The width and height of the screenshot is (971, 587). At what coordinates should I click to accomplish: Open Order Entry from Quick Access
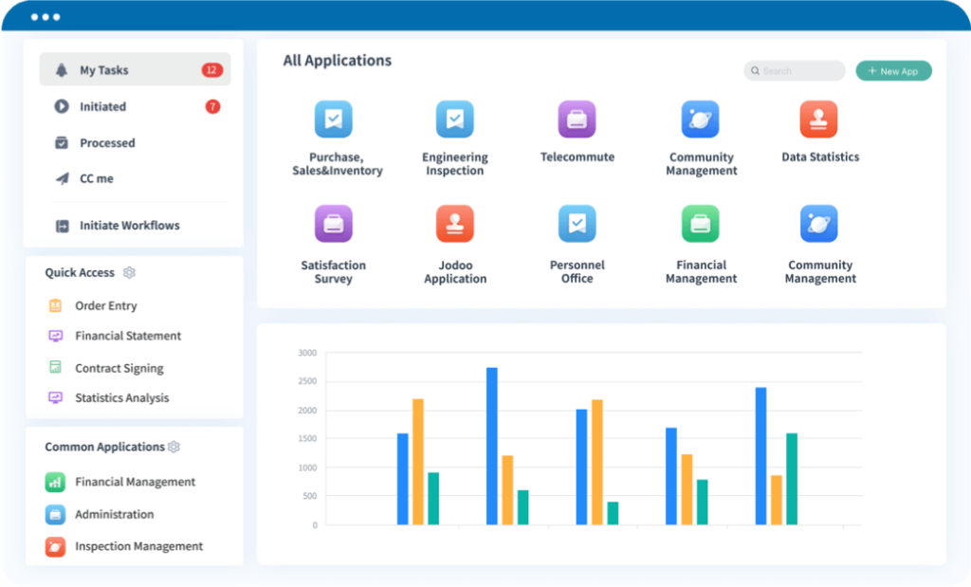pyautogui.click(x=106, y=305)
